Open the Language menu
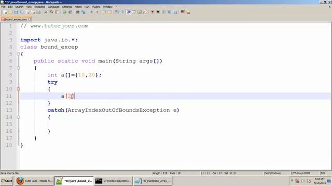The height and width of the screenshot is (186, 332). tap(53, 7)
